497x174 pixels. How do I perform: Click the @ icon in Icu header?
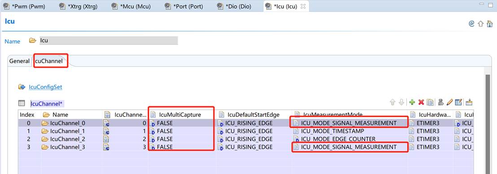pyautogui.click(x=471, y=23)
